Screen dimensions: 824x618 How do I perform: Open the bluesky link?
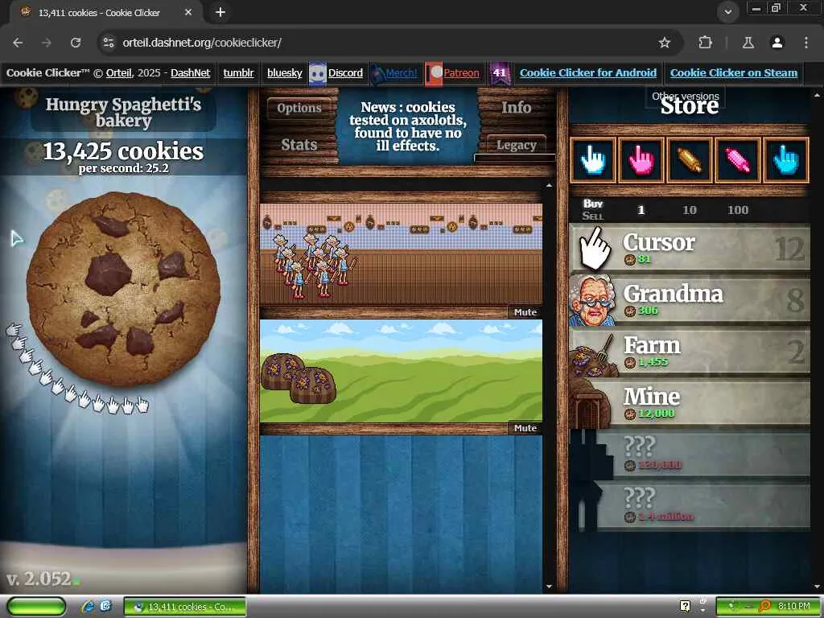coord(284,73)
